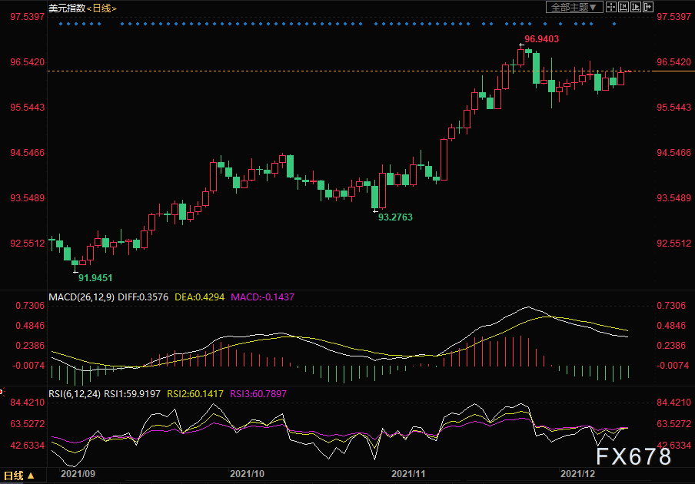
Task: Expand the 日线 period selector arrow
Action: (x=31, y=476)
